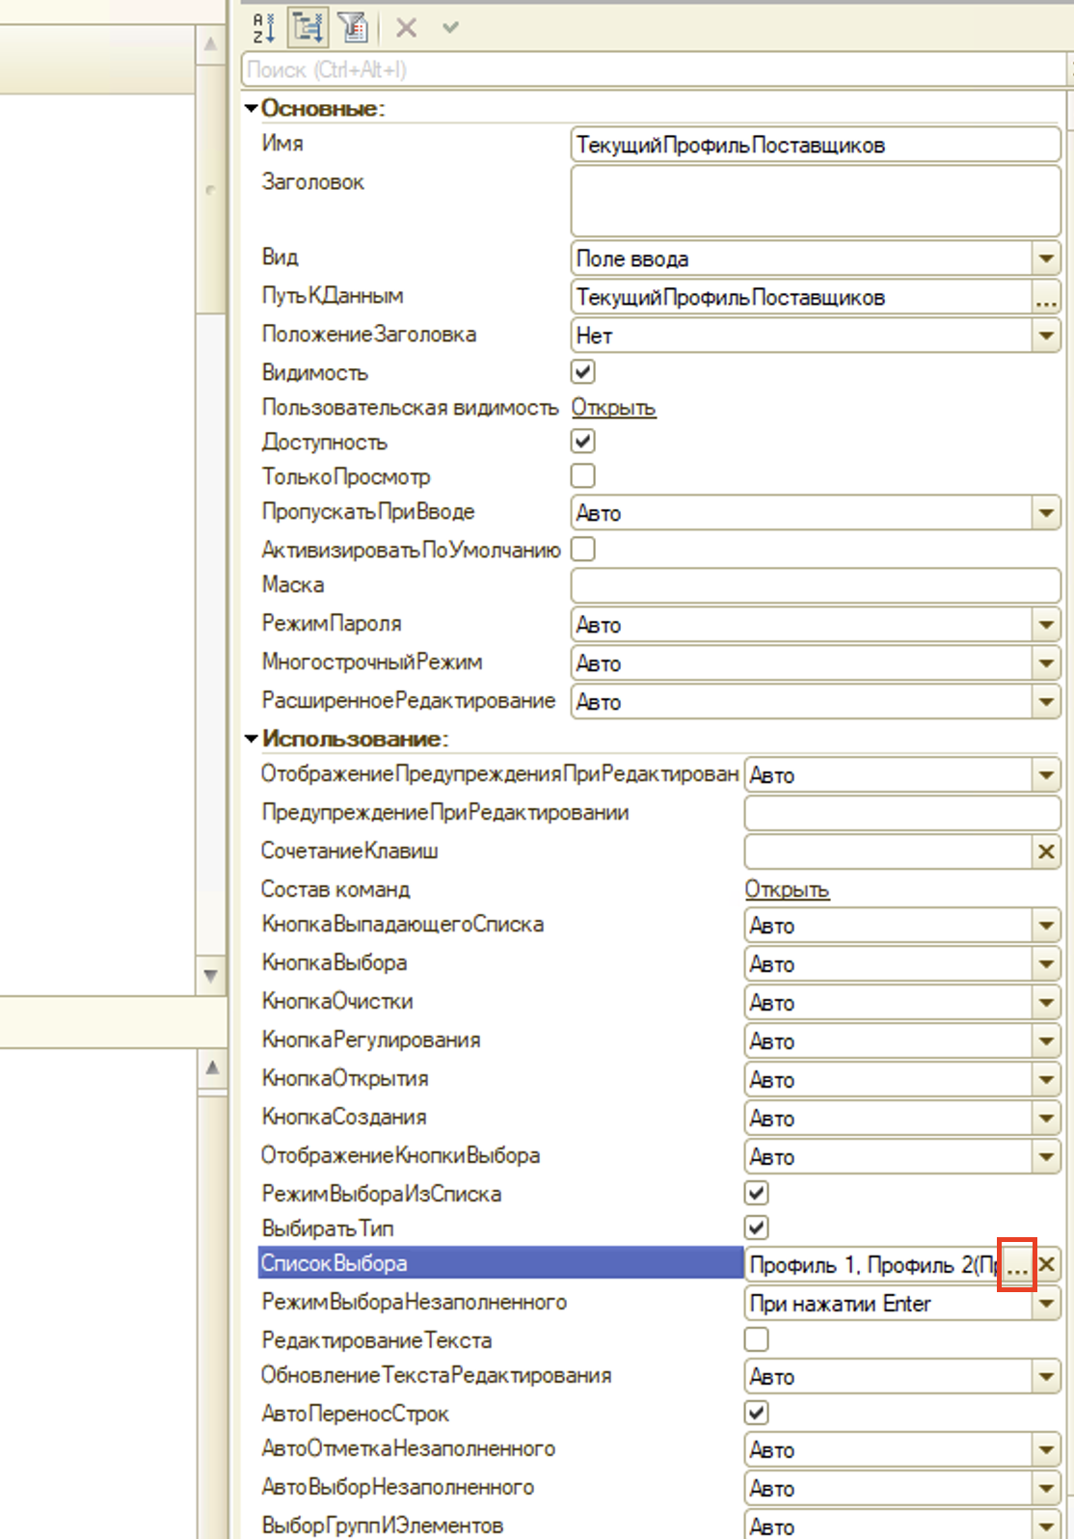This screenshot has height=1539, width=1074.
Task: Uncheck the Видимость checkbox
Action: pos(583,372)
